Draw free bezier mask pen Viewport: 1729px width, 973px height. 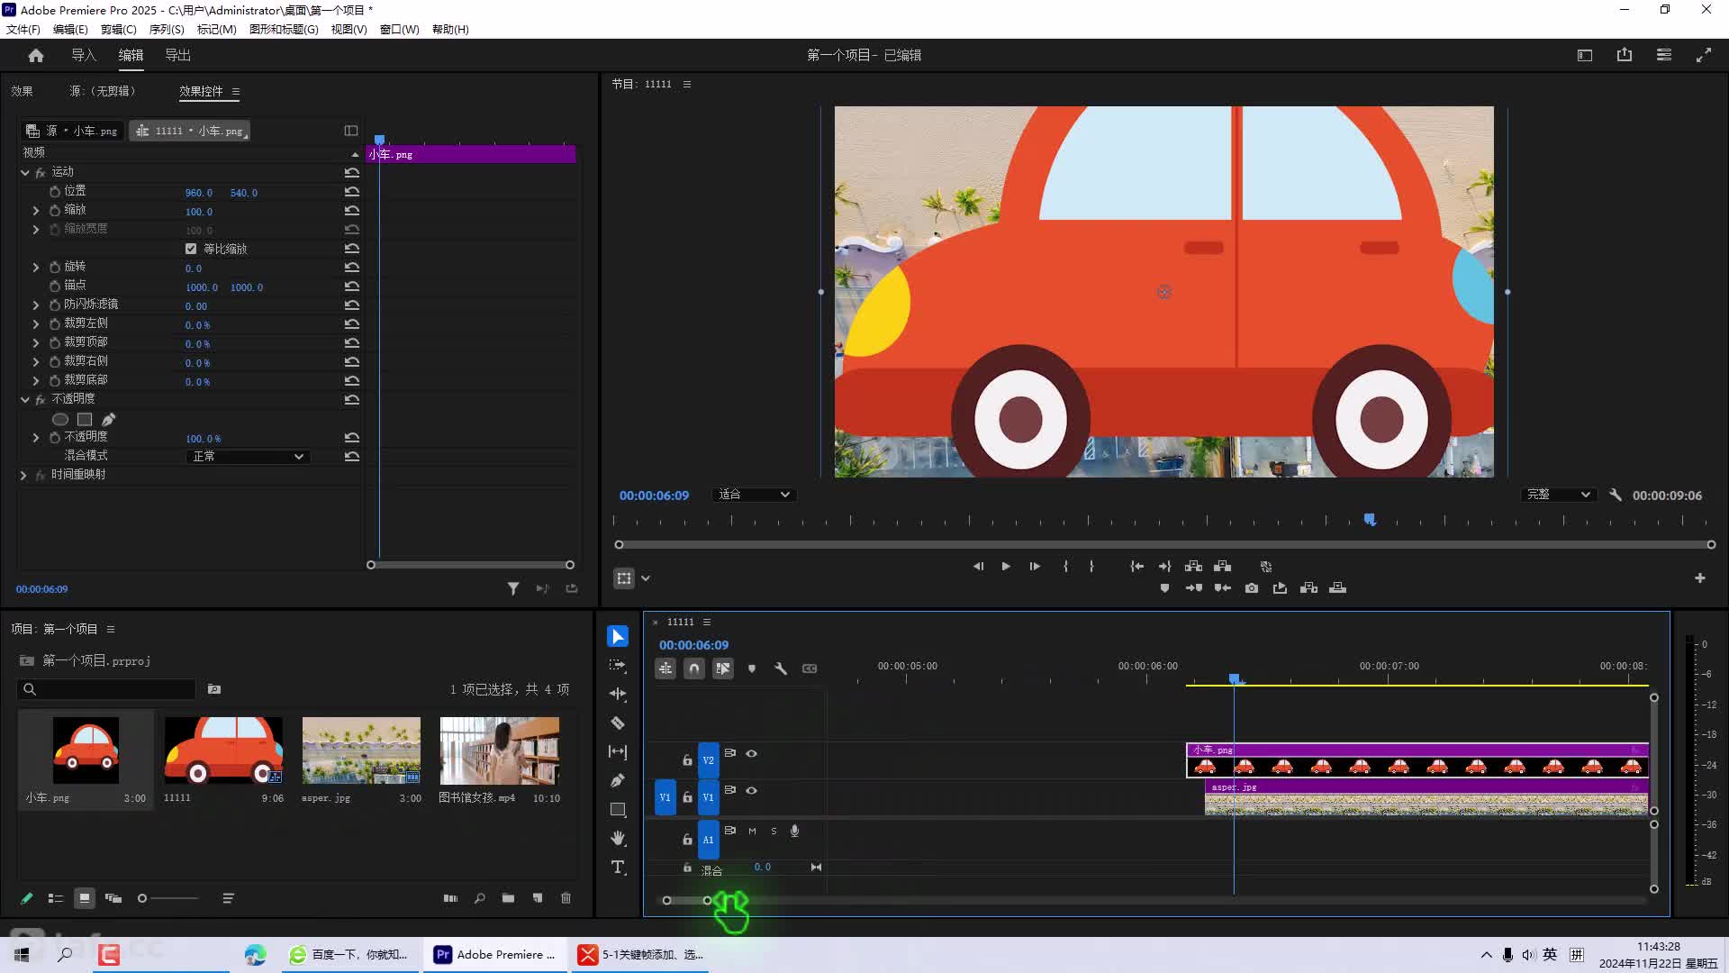[x=109, y=420]
